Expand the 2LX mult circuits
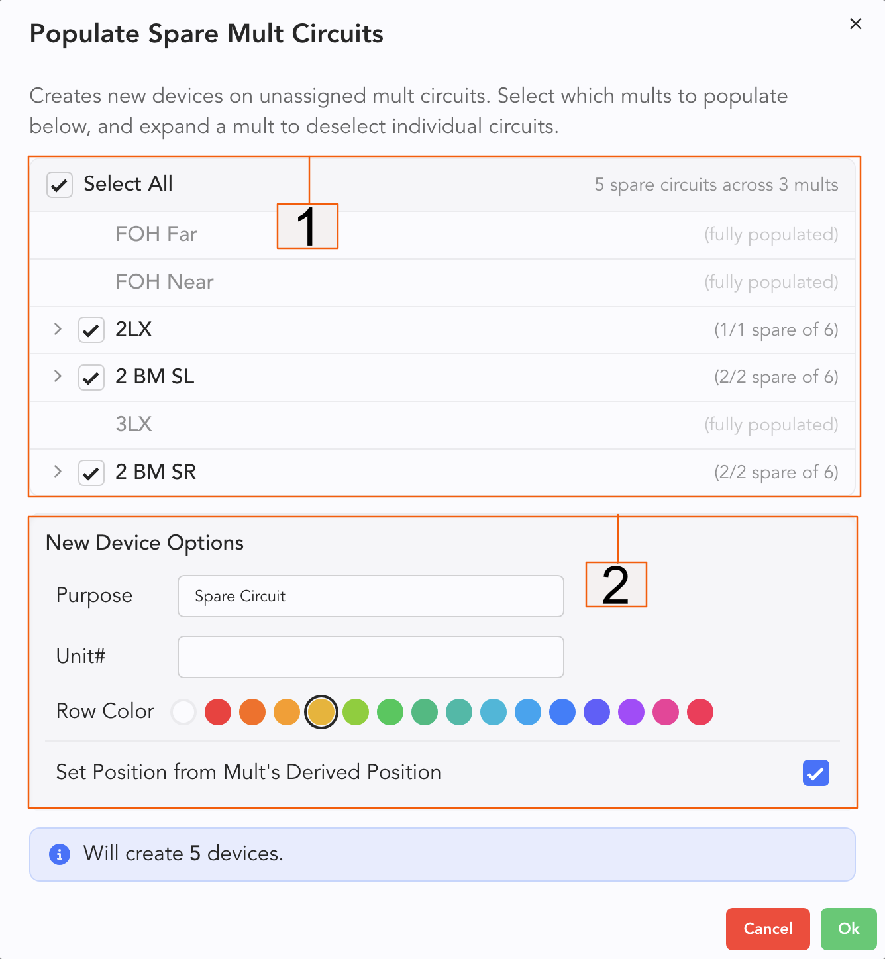885x959 pixels. tap(58, 329)
